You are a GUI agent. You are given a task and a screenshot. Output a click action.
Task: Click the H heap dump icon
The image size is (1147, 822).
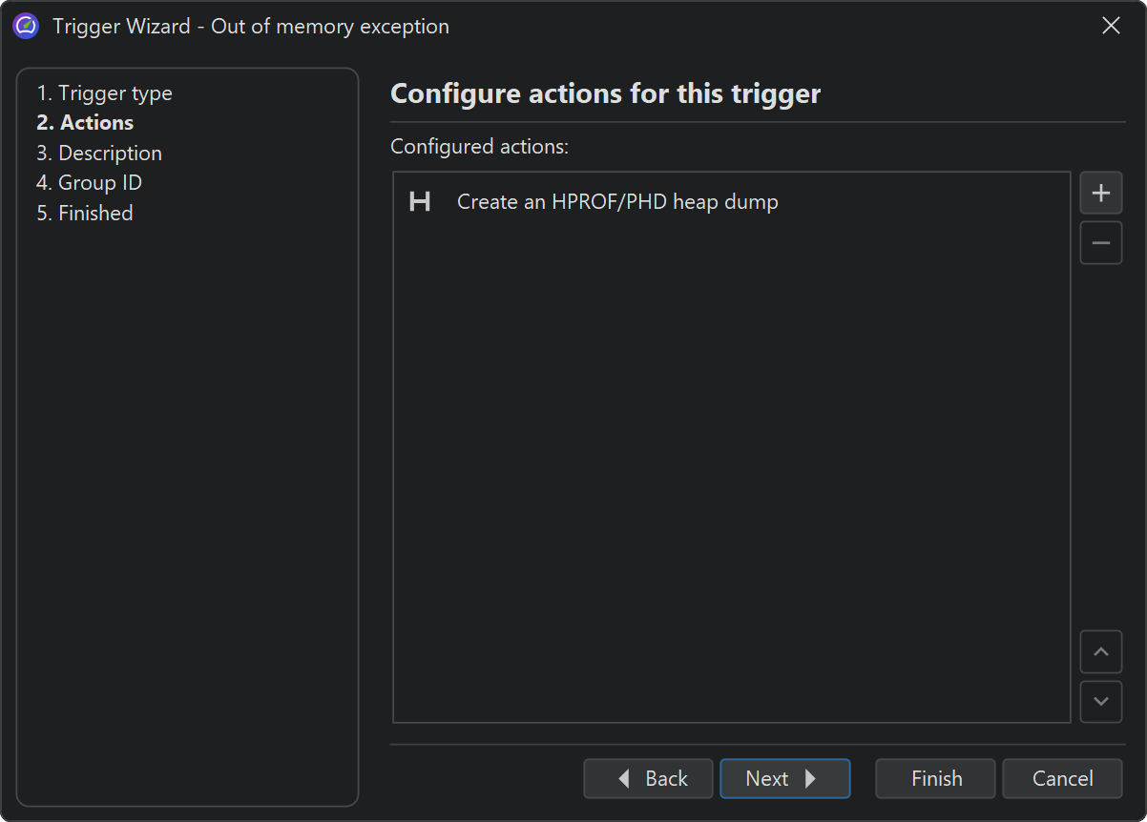(420, 202)
